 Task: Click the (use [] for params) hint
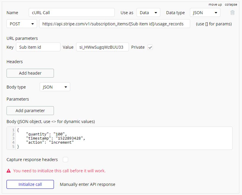(214, 24)
